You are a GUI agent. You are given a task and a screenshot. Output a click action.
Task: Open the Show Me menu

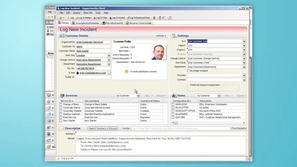(x=88, y=13)
